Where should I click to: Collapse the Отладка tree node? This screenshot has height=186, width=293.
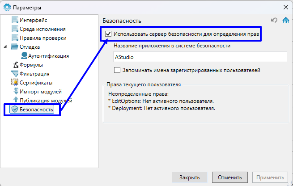point(6,47)
